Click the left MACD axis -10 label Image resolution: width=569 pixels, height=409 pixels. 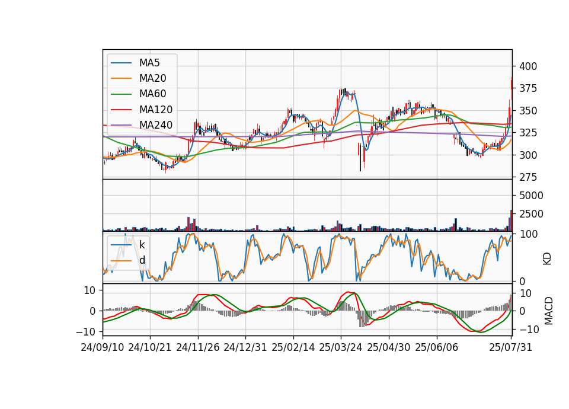tap(85, 332)
